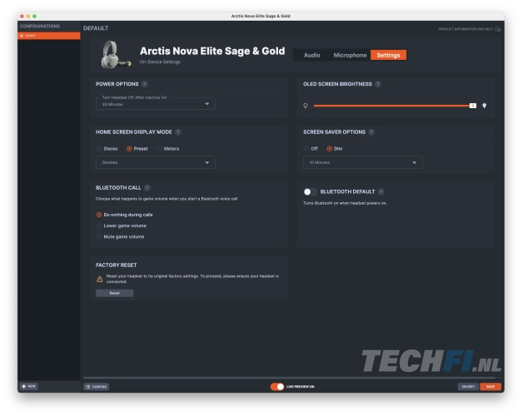This screenshot has height=416, width=522.
Task: Click the Save button
Action: coord(490,387)
